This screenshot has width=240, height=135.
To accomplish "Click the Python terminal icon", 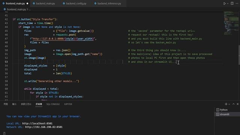I will click(217, 110).
